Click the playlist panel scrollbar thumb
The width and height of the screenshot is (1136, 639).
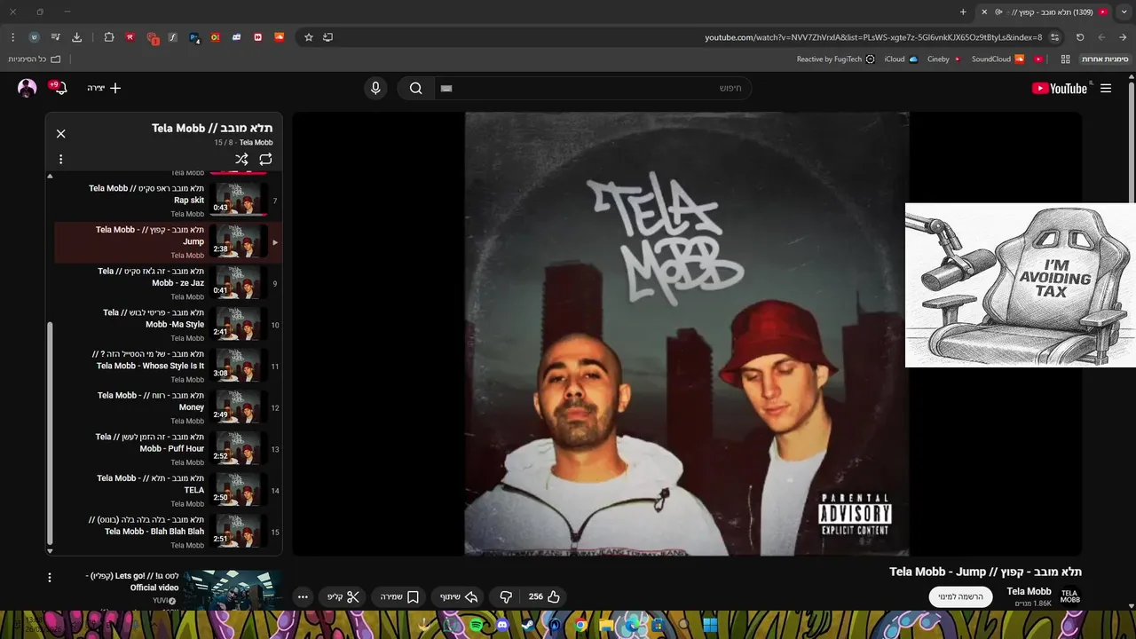pyautogui.click(x=50, y=432)
